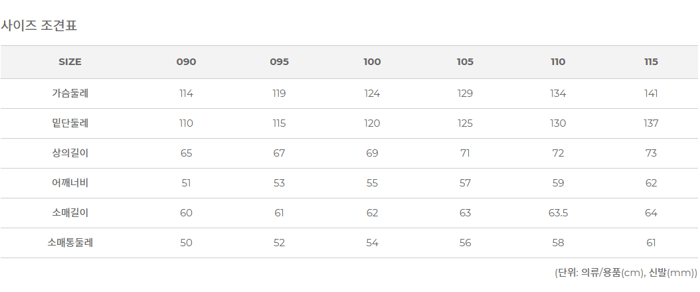The image size is (700, 292).
Task: Select the 소매통둘레 row label
Action: pos(70,243)
